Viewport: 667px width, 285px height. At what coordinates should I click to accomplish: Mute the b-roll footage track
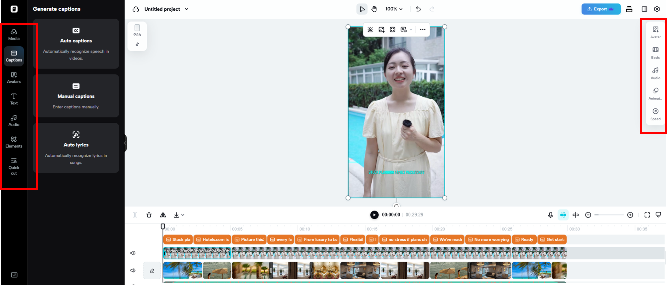click(133, 270)
